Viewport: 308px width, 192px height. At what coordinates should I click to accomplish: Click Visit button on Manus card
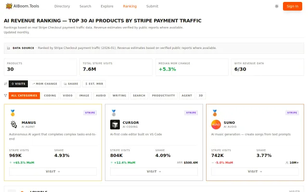point(53,172)
